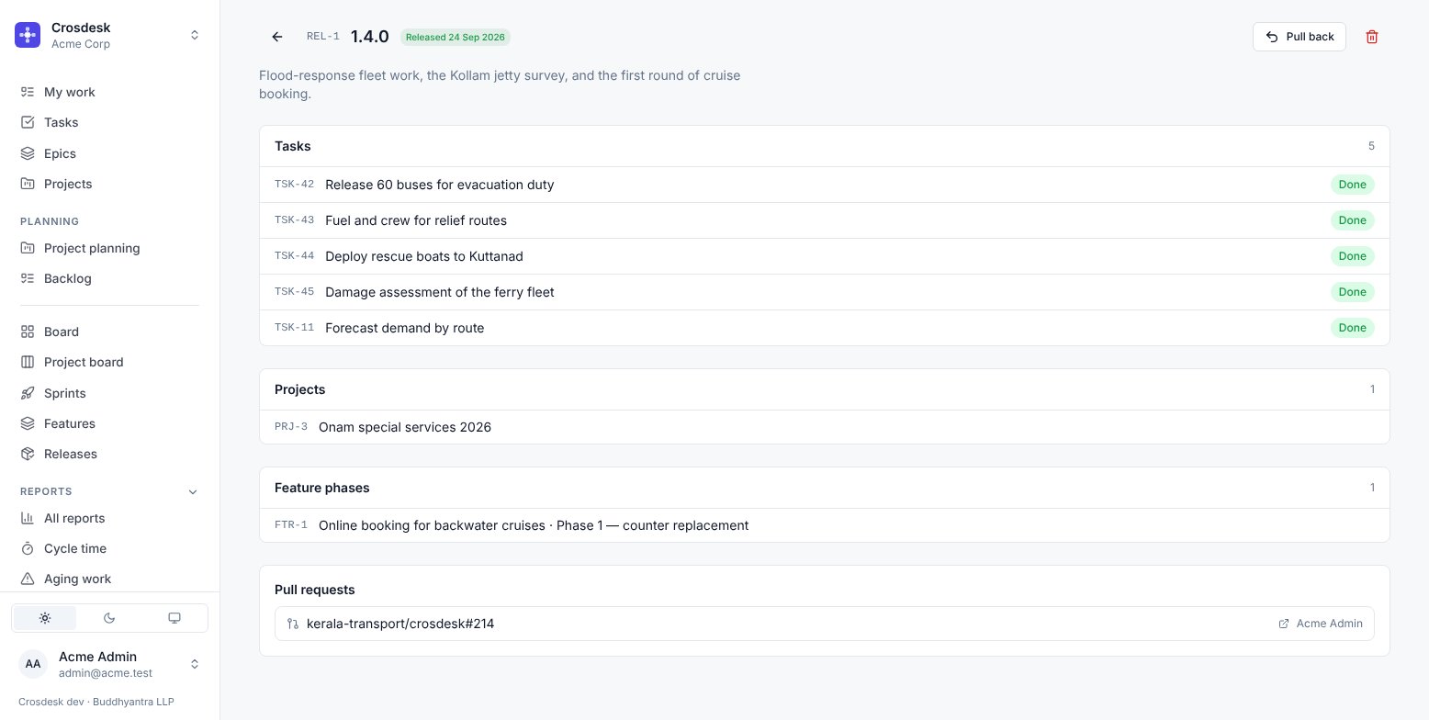Collapse the Reports section chevron
1429x720 pixels.
pos(193,491)
